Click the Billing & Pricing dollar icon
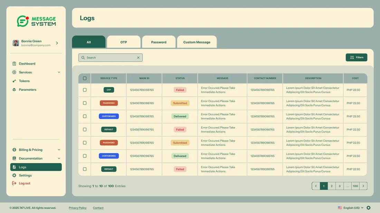380x213 pixels. (x=14, y=150)
